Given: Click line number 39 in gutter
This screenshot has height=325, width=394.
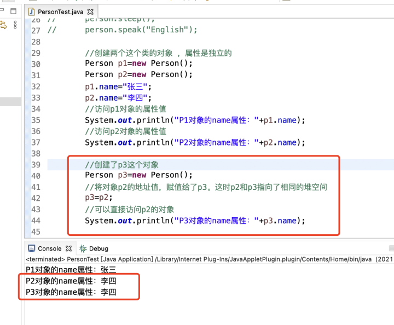Looking at the screenshot, I should 36,165.
